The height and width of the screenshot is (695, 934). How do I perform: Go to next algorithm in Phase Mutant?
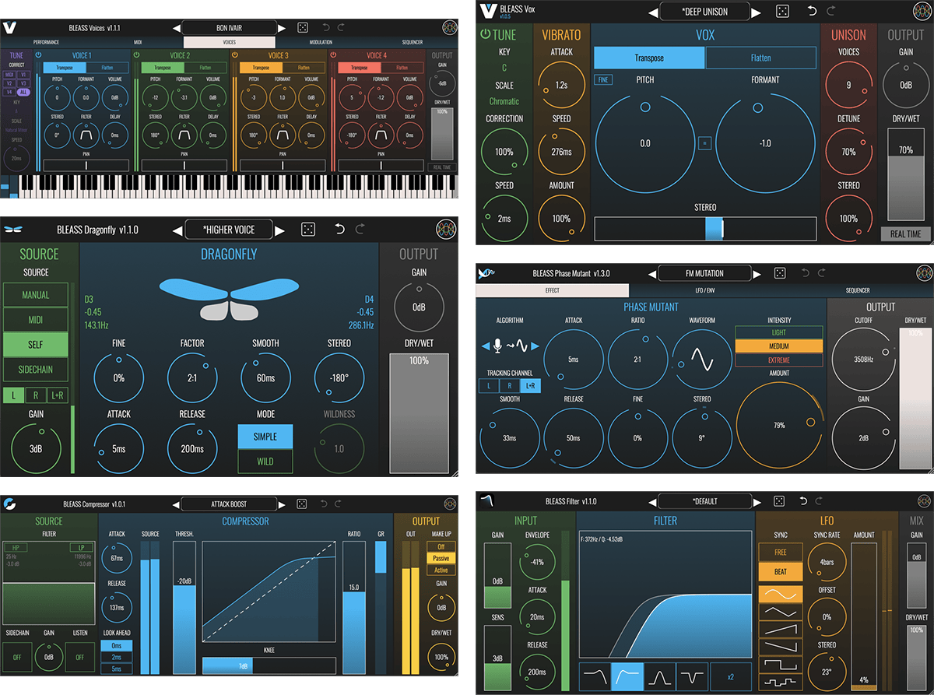[536, 346]
